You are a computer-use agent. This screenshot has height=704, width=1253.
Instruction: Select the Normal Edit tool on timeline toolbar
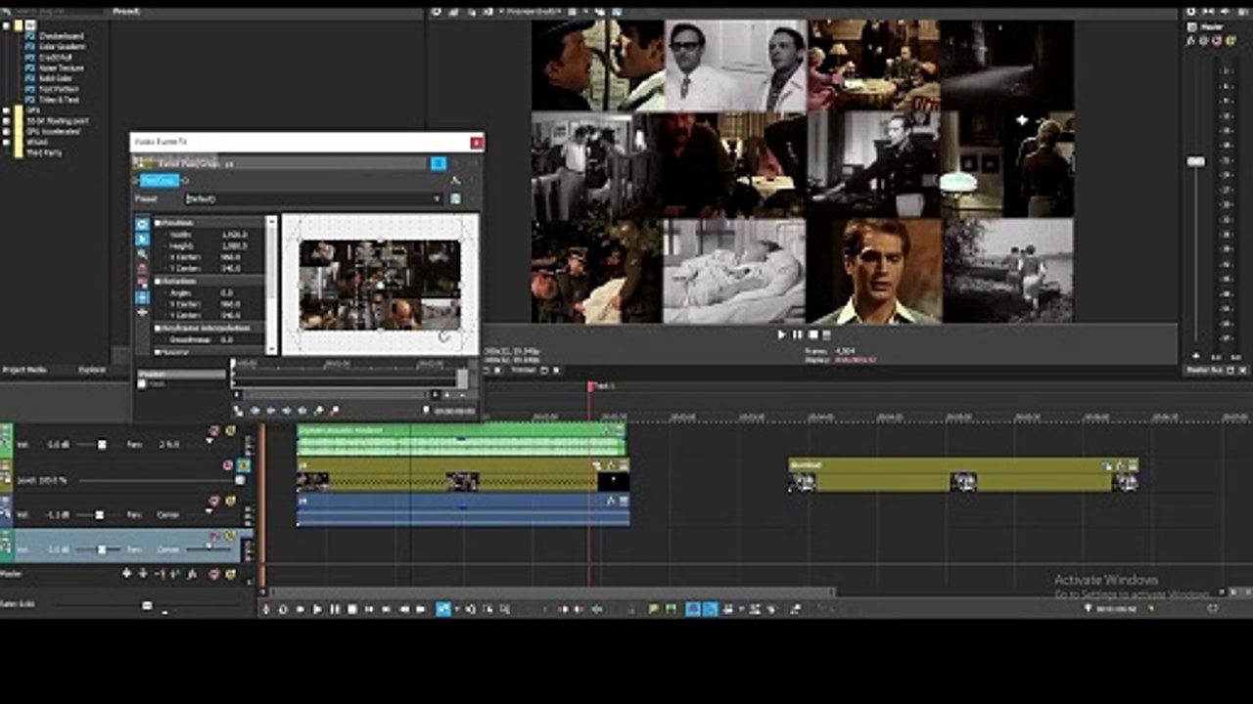(x=442, y=609)
